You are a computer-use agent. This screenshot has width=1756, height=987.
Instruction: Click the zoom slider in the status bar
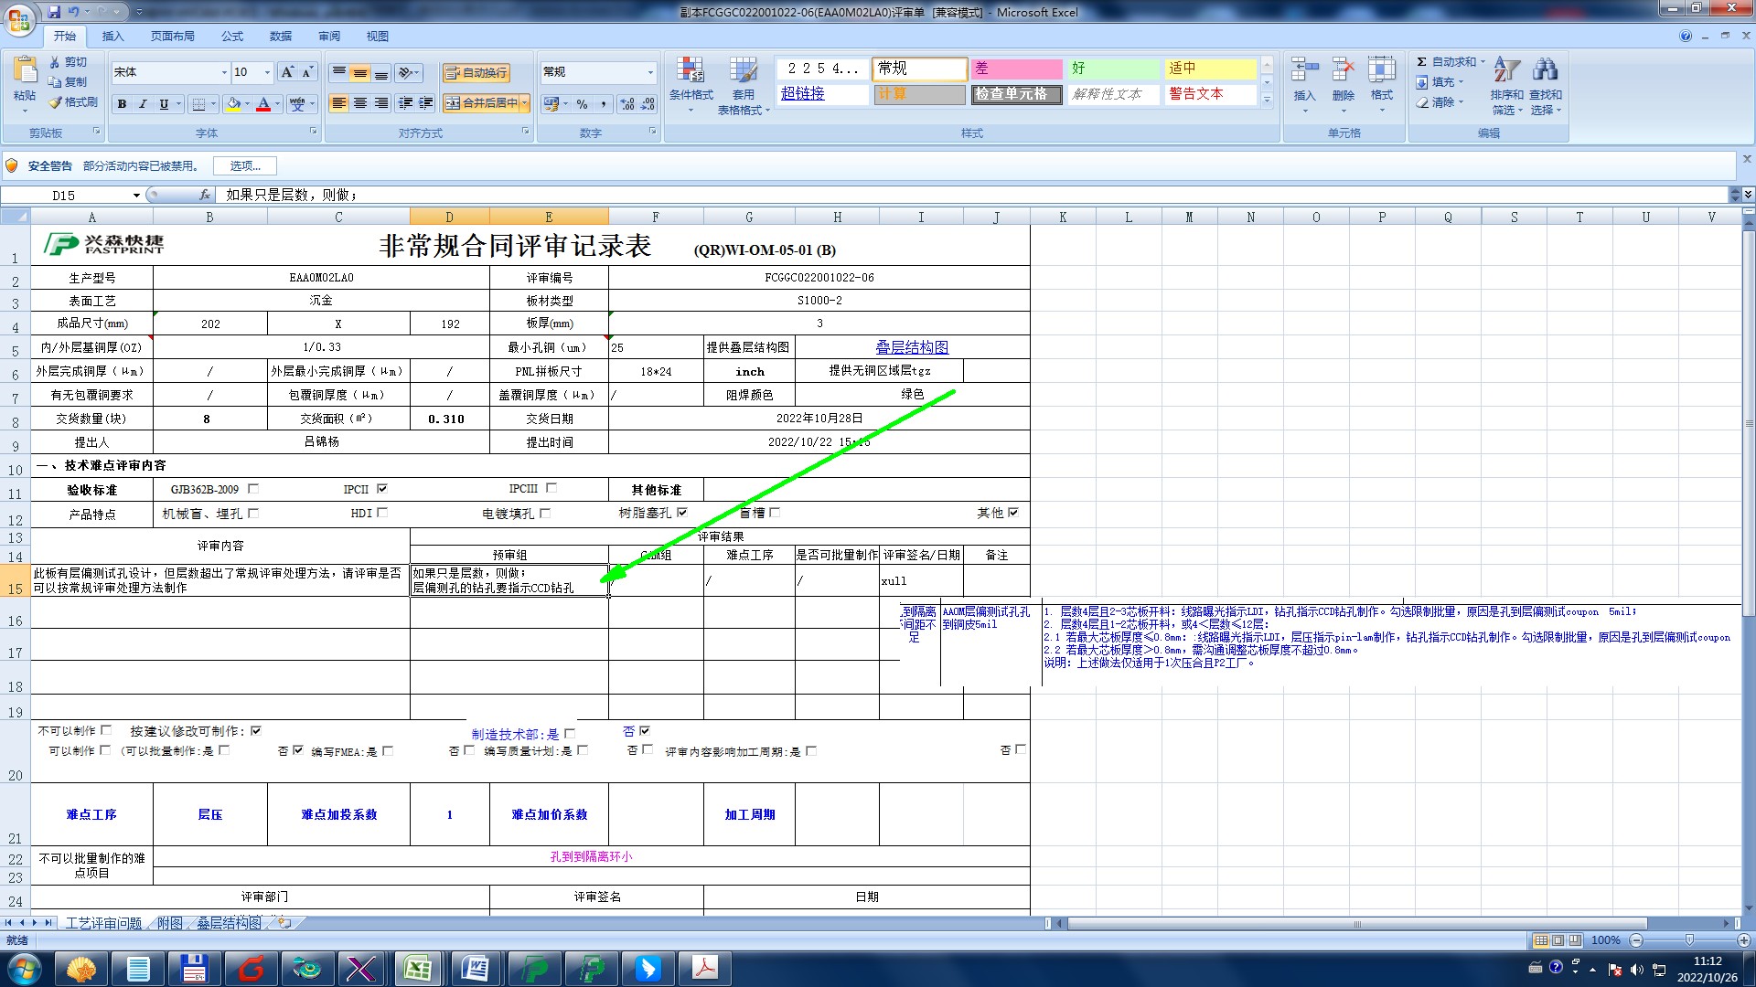(x=1688, y=940)
